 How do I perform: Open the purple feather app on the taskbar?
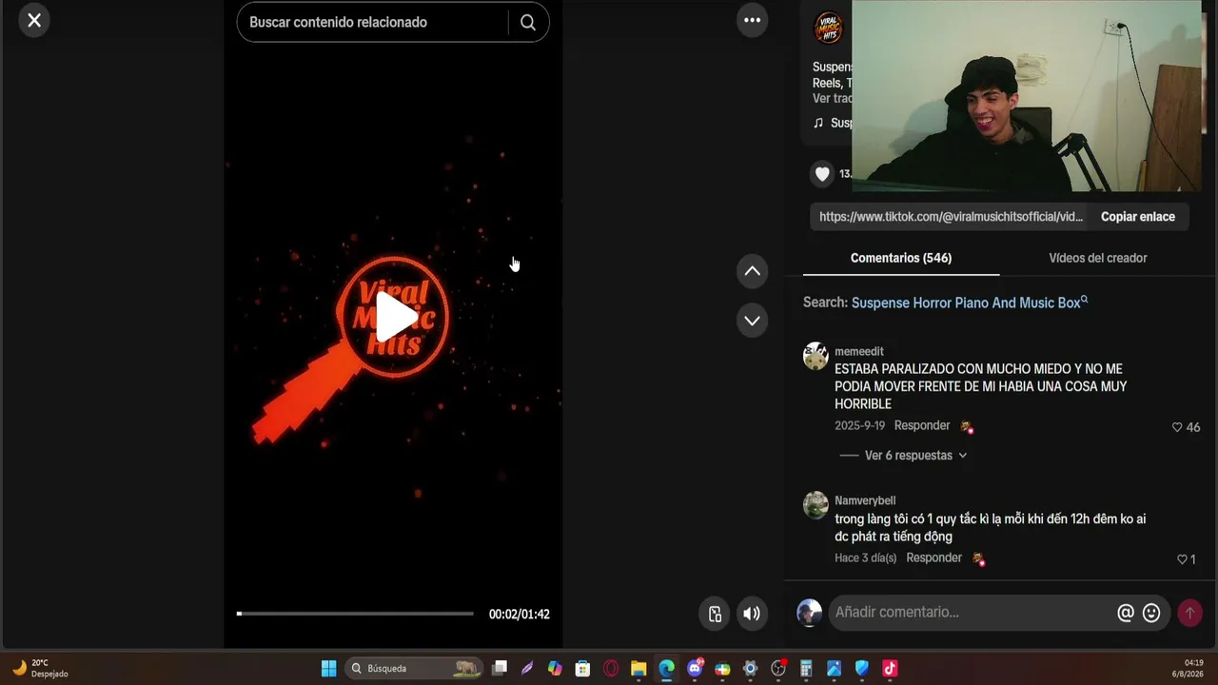[x=527, y=669]
